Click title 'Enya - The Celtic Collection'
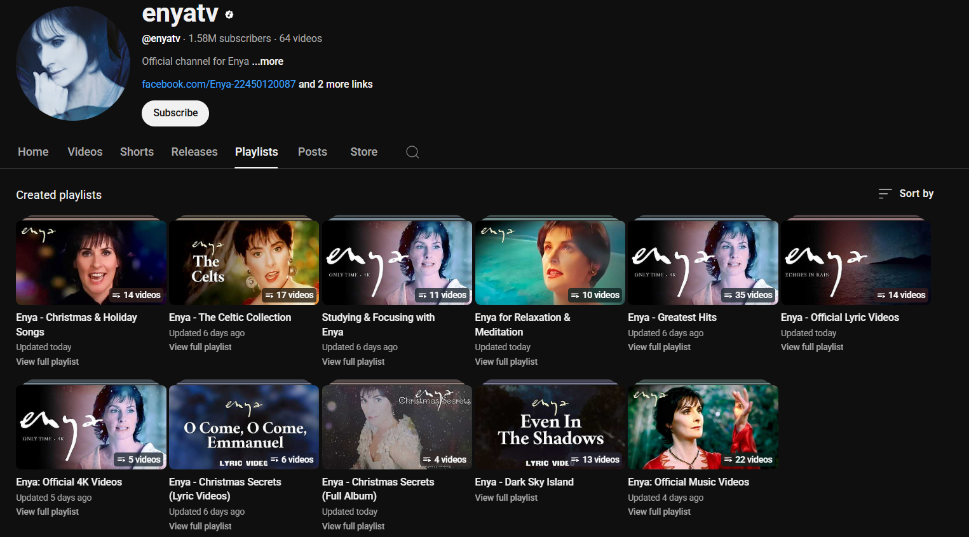969x537 pixels. point(230,318)
